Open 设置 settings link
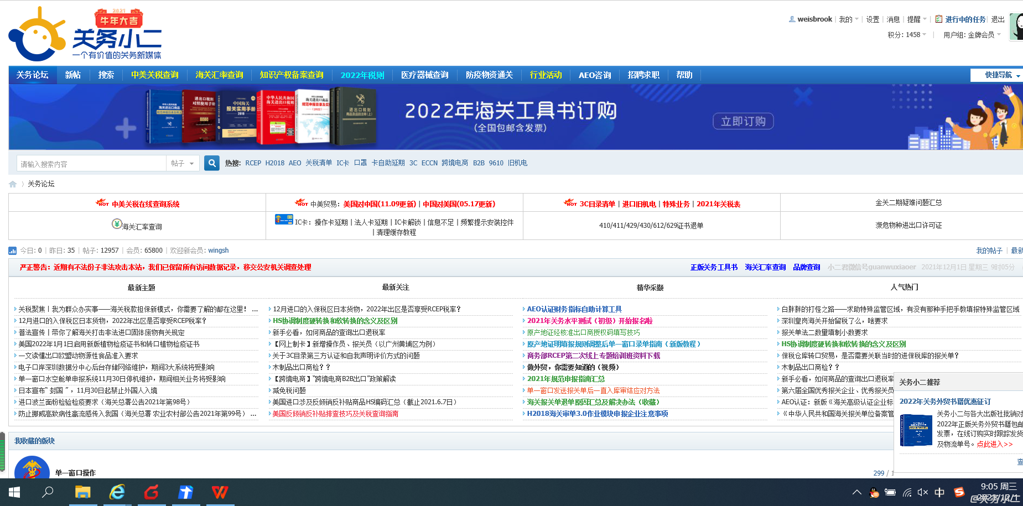 click(873, 19)
